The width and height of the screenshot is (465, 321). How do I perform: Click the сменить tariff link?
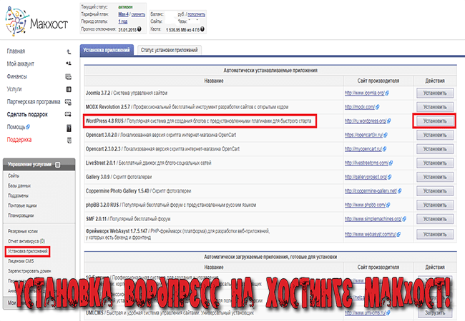[x=138, y=14]
